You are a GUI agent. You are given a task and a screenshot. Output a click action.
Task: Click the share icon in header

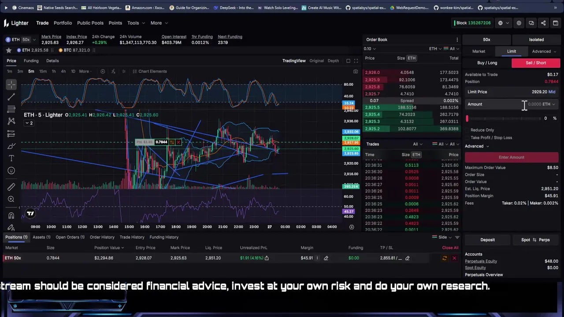click(543, 23)
